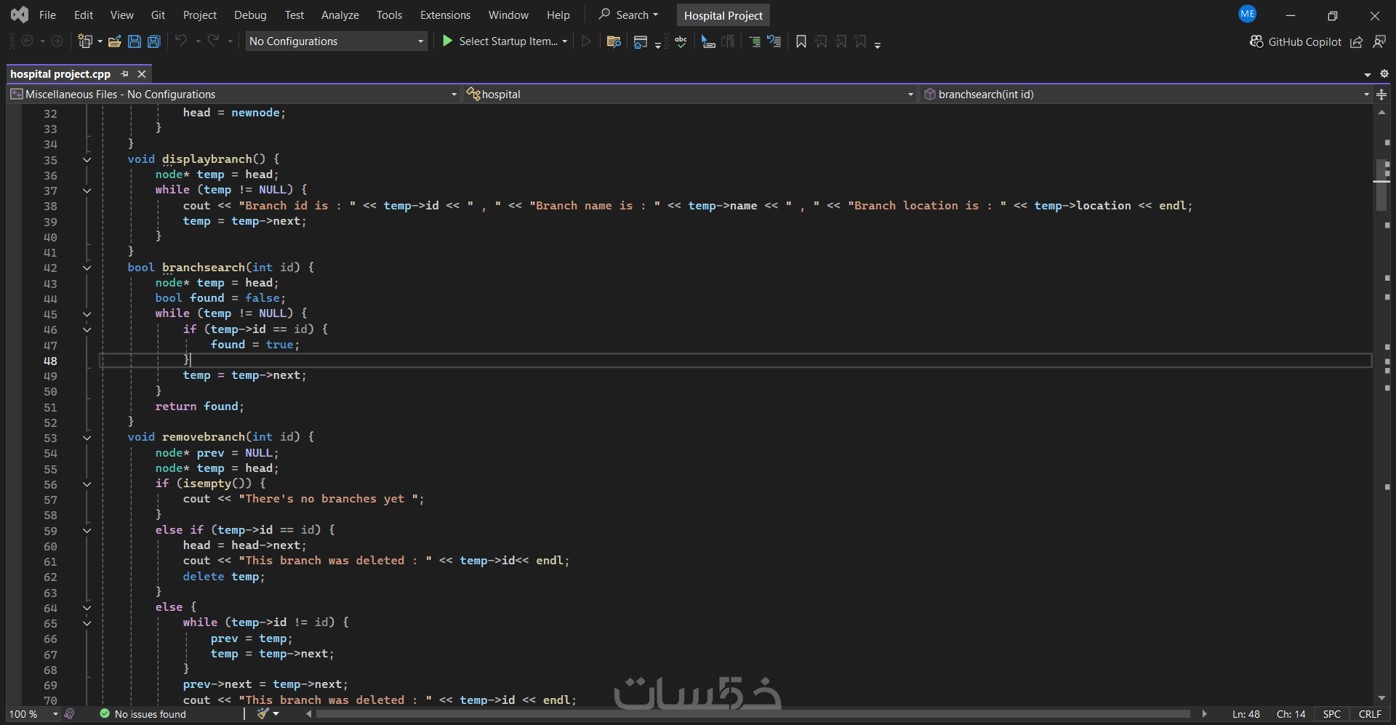This screenshot has height=725, width=1396.
Task: Open the Git menu
Action: [x=158, y=15]
